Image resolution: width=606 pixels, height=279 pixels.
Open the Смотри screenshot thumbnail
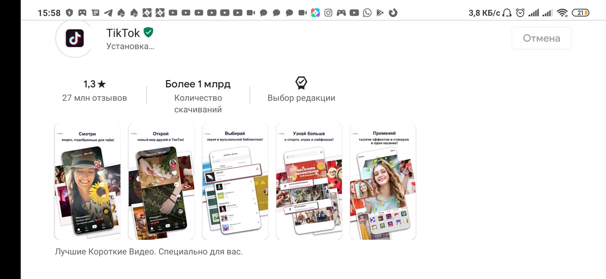[87, 181]
